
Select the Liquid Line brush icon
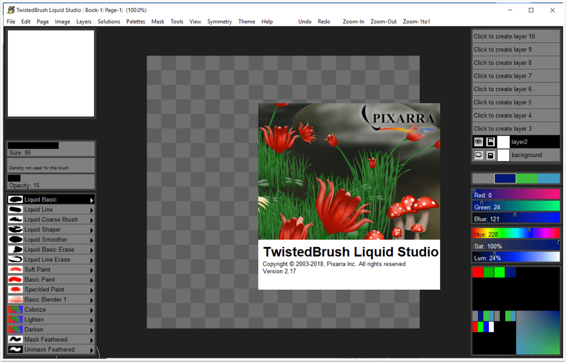click(15, 209)
